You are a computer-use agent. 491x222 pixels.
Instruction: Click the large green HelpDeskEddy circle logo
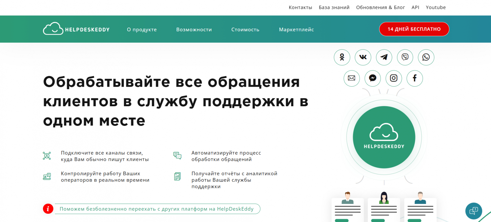click(x=384, y=137)
